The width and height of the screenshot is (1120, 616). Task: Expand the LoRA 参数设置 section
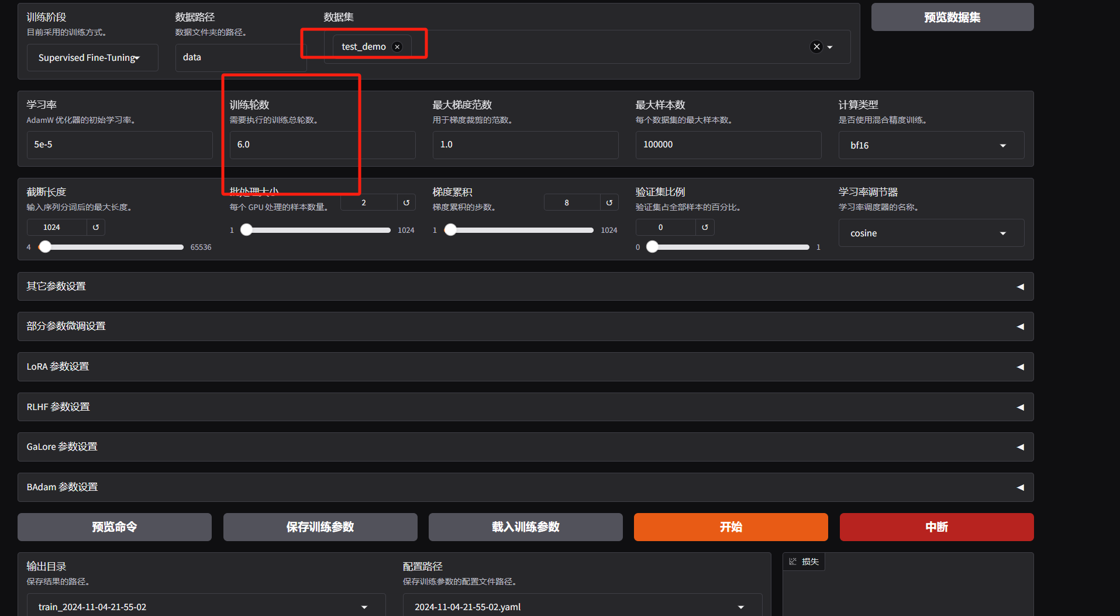(525, 367)
